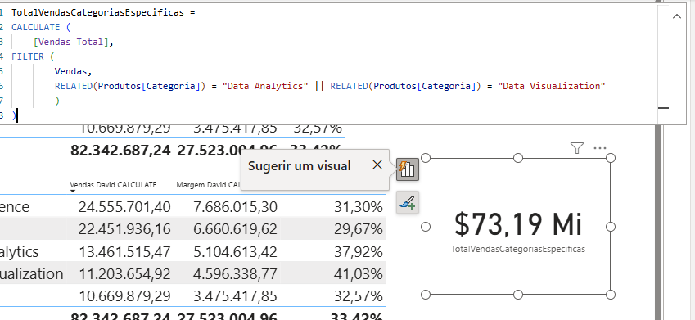Click the CALCULATE keyword in the formula
Screen dimensions: 695x320
click(x=35, y=28)
